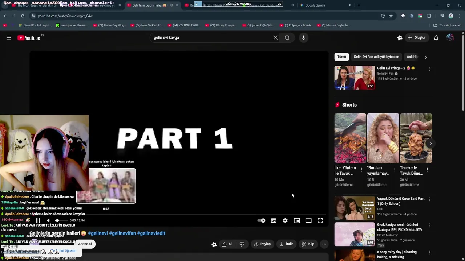Click the URL address bar
The width and height of the screenshot is (465, 261).
tap(203, 16)
